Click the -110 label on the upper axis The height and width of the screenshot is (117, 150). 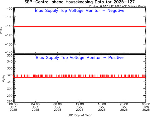point(9,26)
